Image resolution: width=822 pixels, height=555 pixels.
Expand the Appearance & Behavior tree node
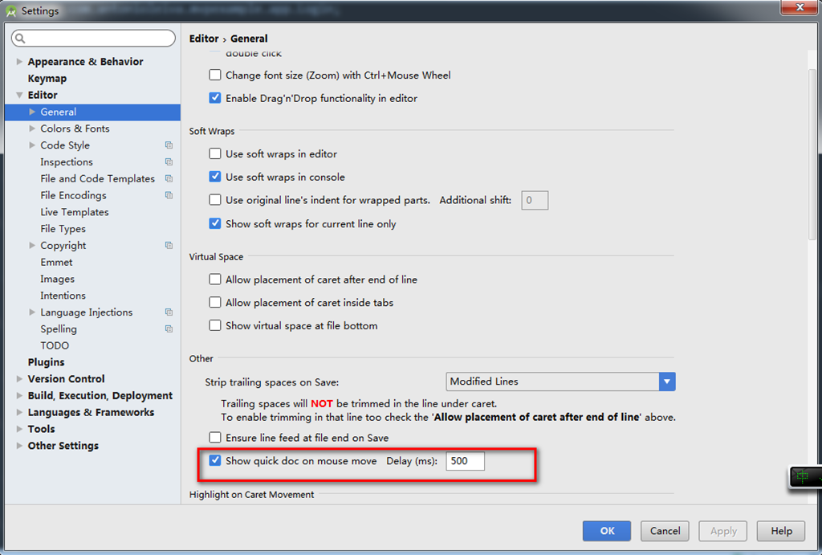click(20, 62)
